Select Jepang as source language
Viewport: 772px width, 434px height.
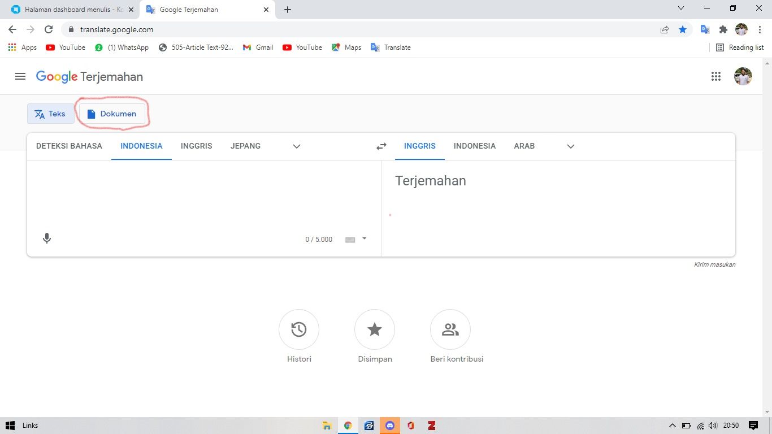tap(245, 146)
